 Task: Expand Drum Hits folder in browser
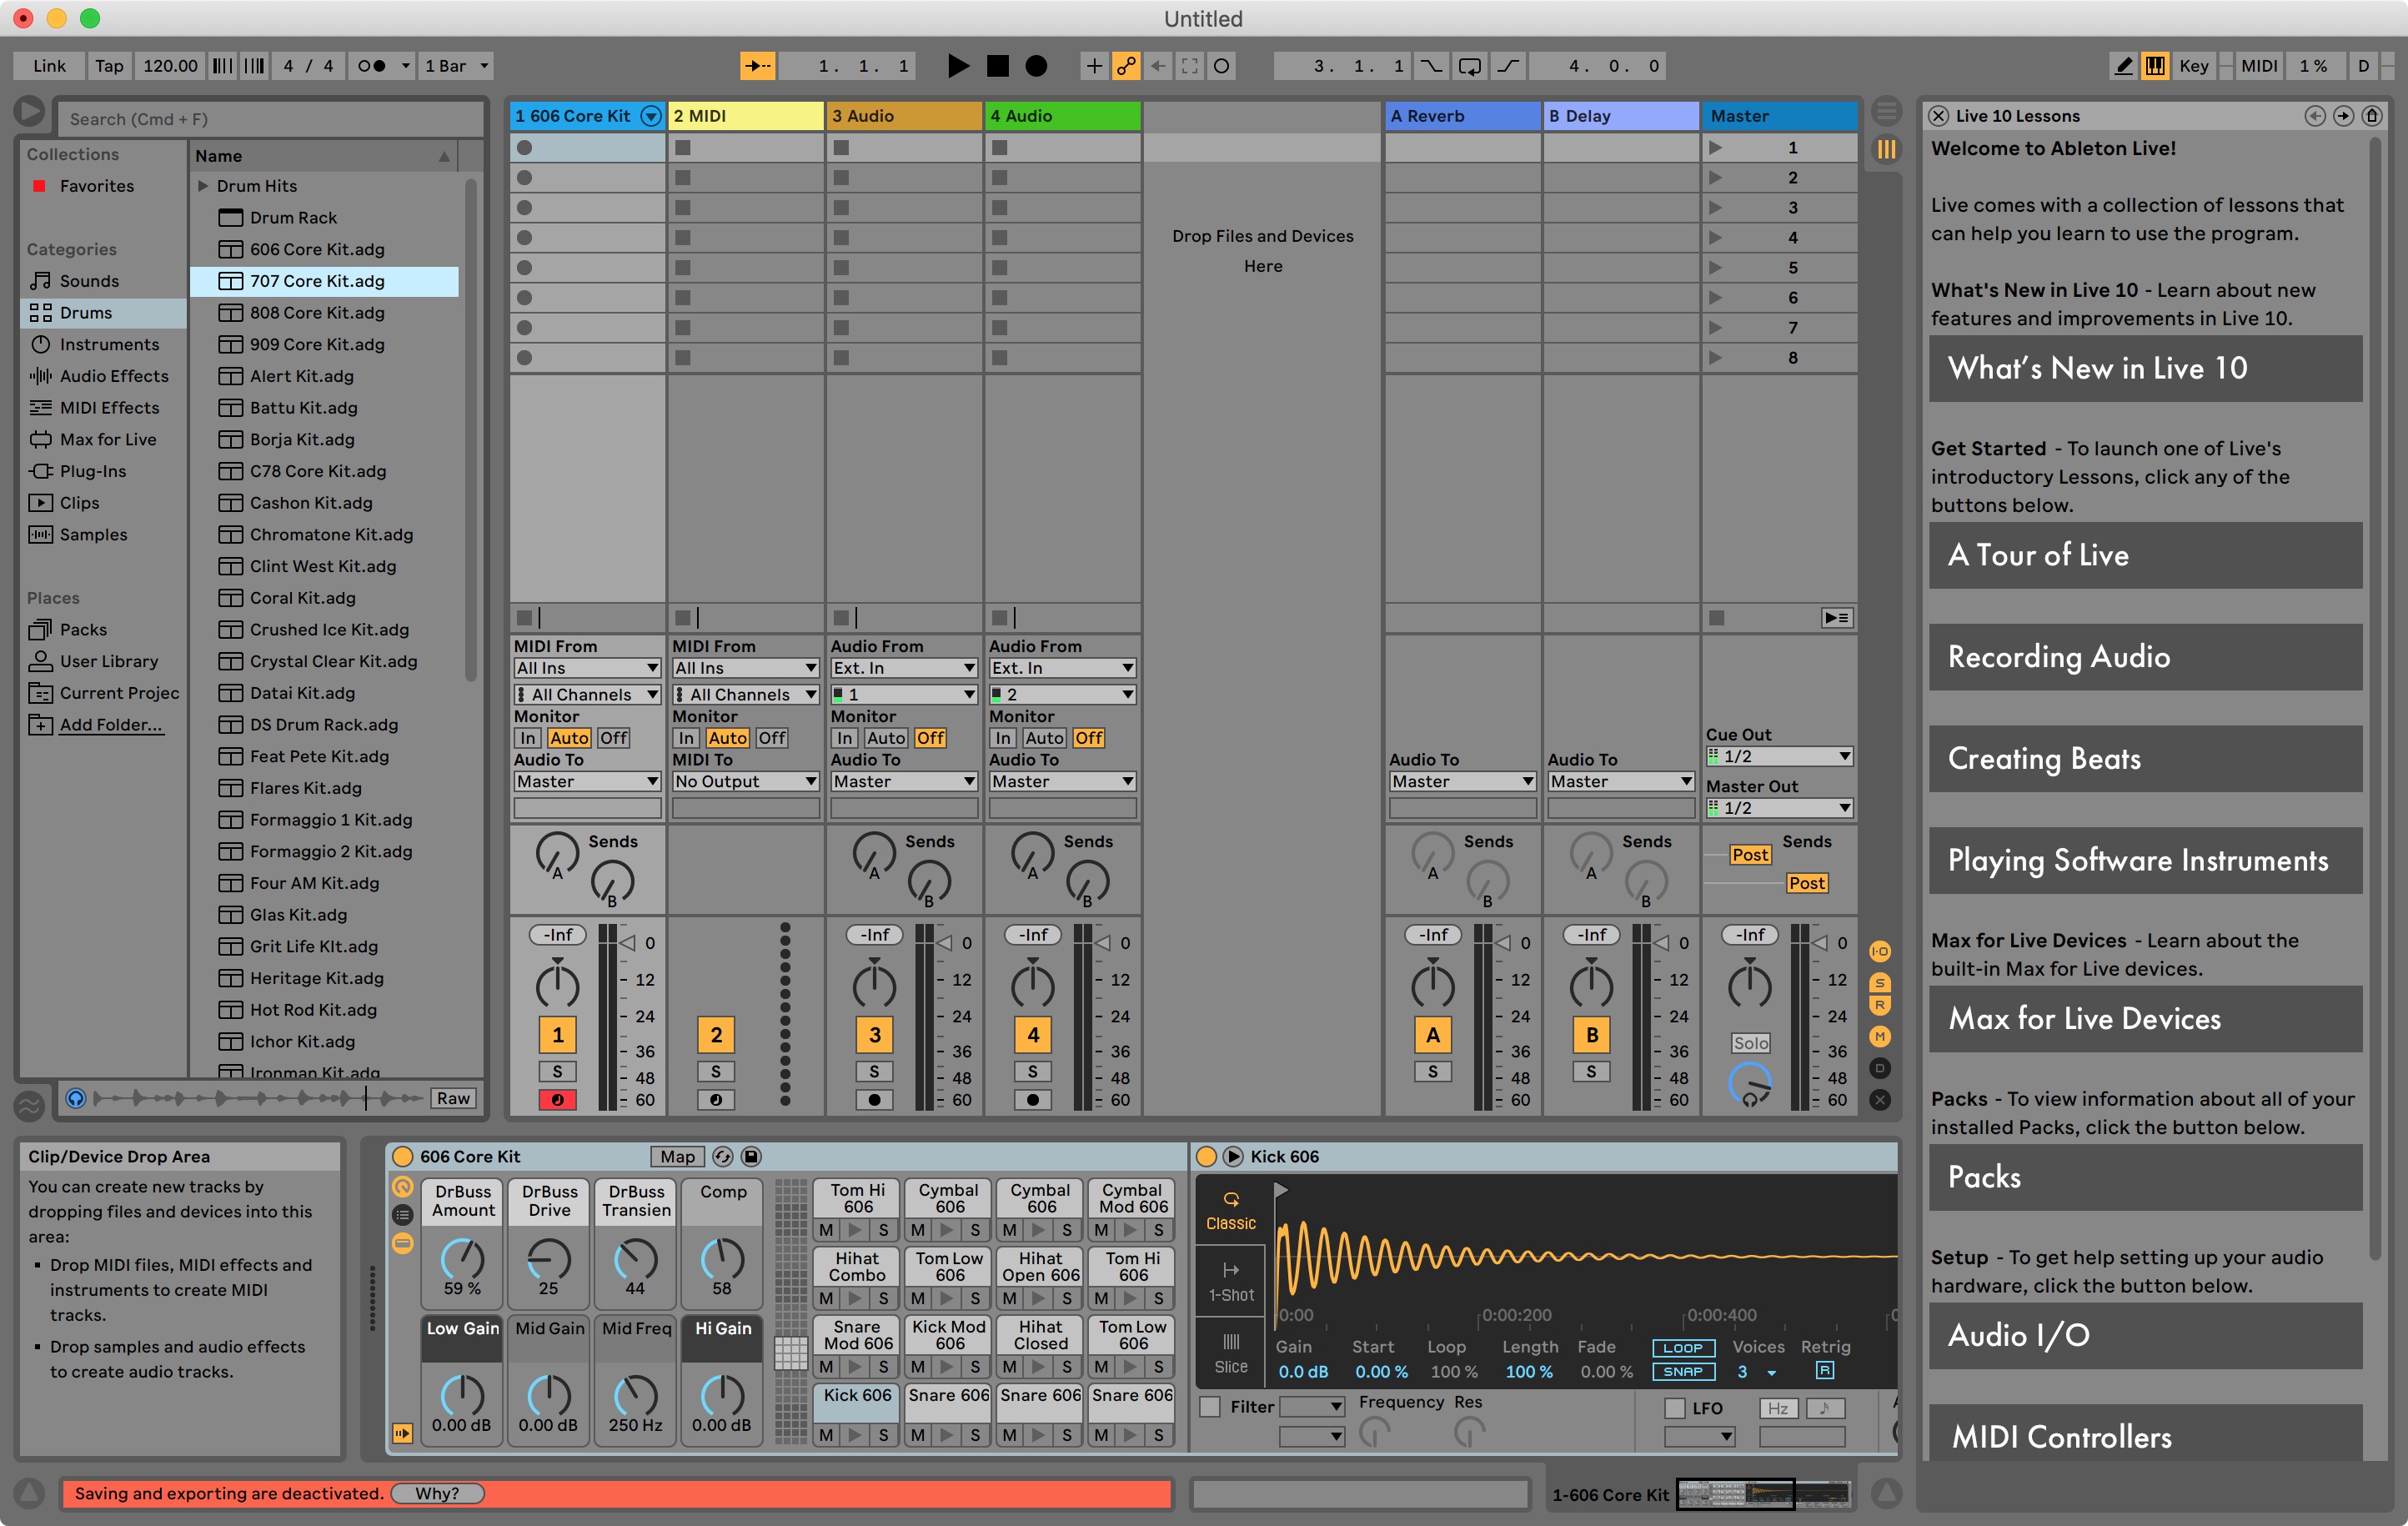[x=203, y=186]
